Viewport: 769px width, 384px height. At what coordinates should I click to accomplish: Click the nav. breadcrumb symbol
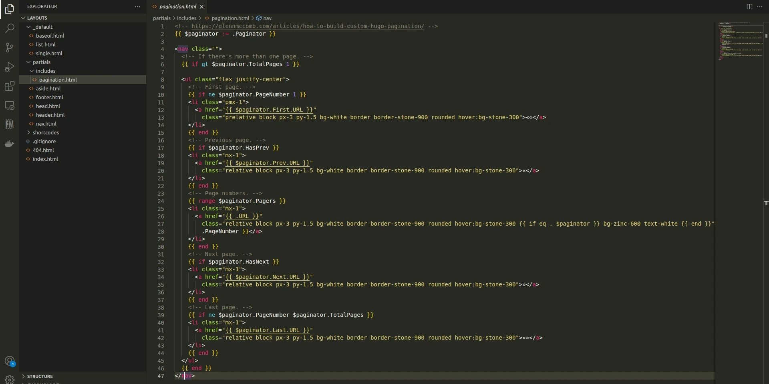tap(265, 18)
